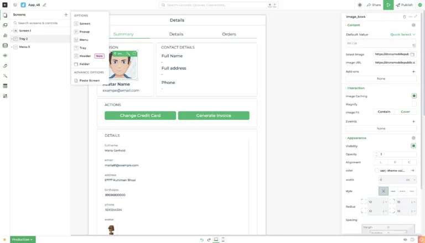425x243 pixels.
Task: Set Alignment to L
Action: (x=381, y=162)
